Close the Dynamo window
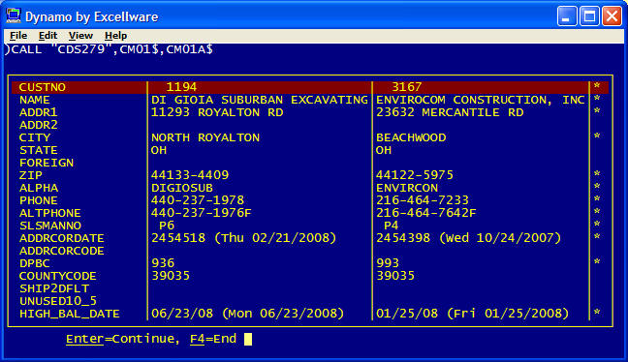Screen dimensions: 628x362 [612, 16]
